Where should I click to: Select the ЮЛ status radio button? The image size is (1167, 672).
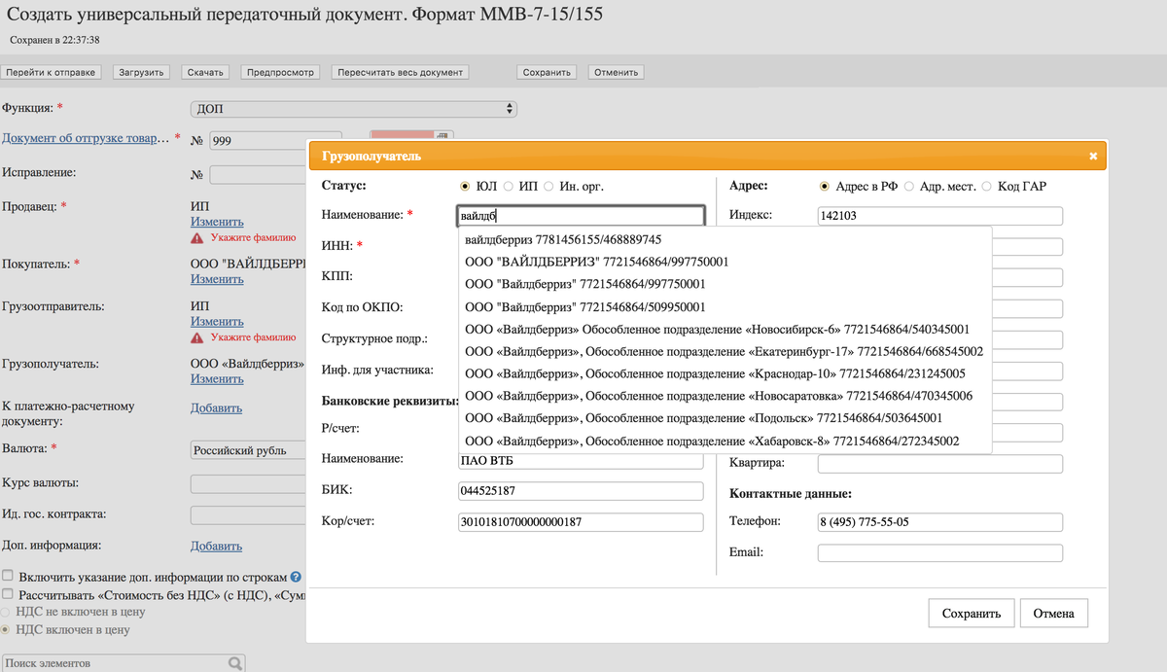[465, 186]
